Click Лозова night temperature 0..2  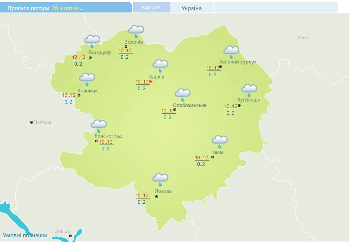[x=142, y=202]
